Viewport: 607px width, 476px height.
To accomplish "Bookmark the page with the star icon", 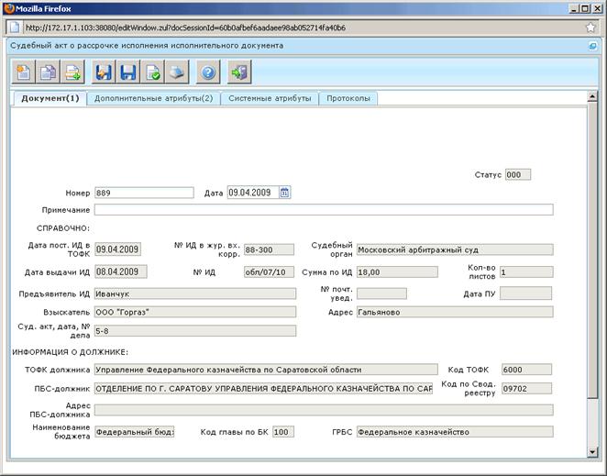I will 590,28.
